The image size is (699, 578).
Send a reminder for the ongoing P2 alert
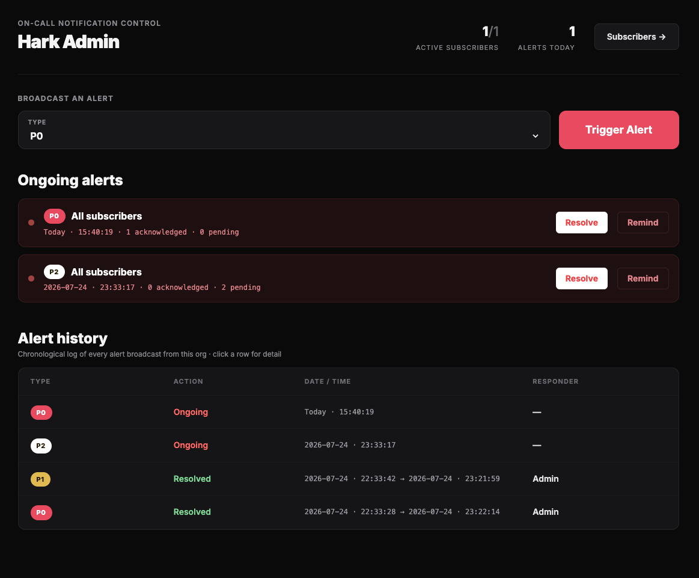(x=643, y=278)
